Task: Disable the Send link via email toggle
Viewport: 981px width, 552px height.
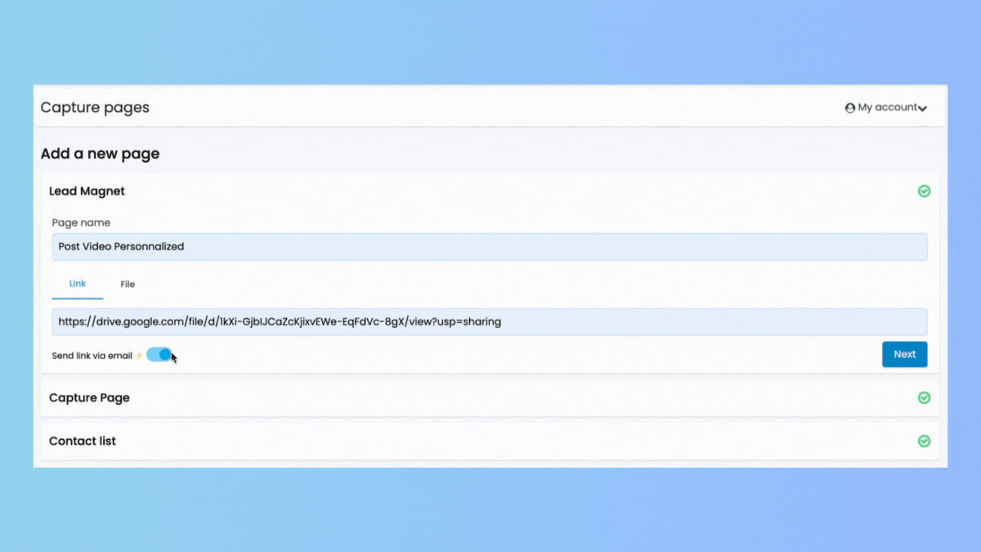Action: coord(159,355)
